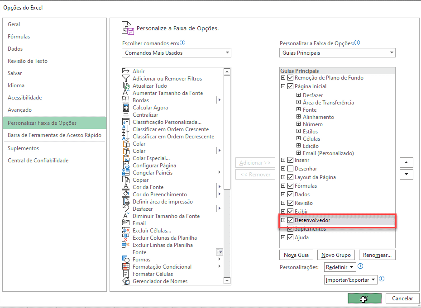Select the Configurar Página icon
The width and height of the screenshot is (421, 308).
126,166
